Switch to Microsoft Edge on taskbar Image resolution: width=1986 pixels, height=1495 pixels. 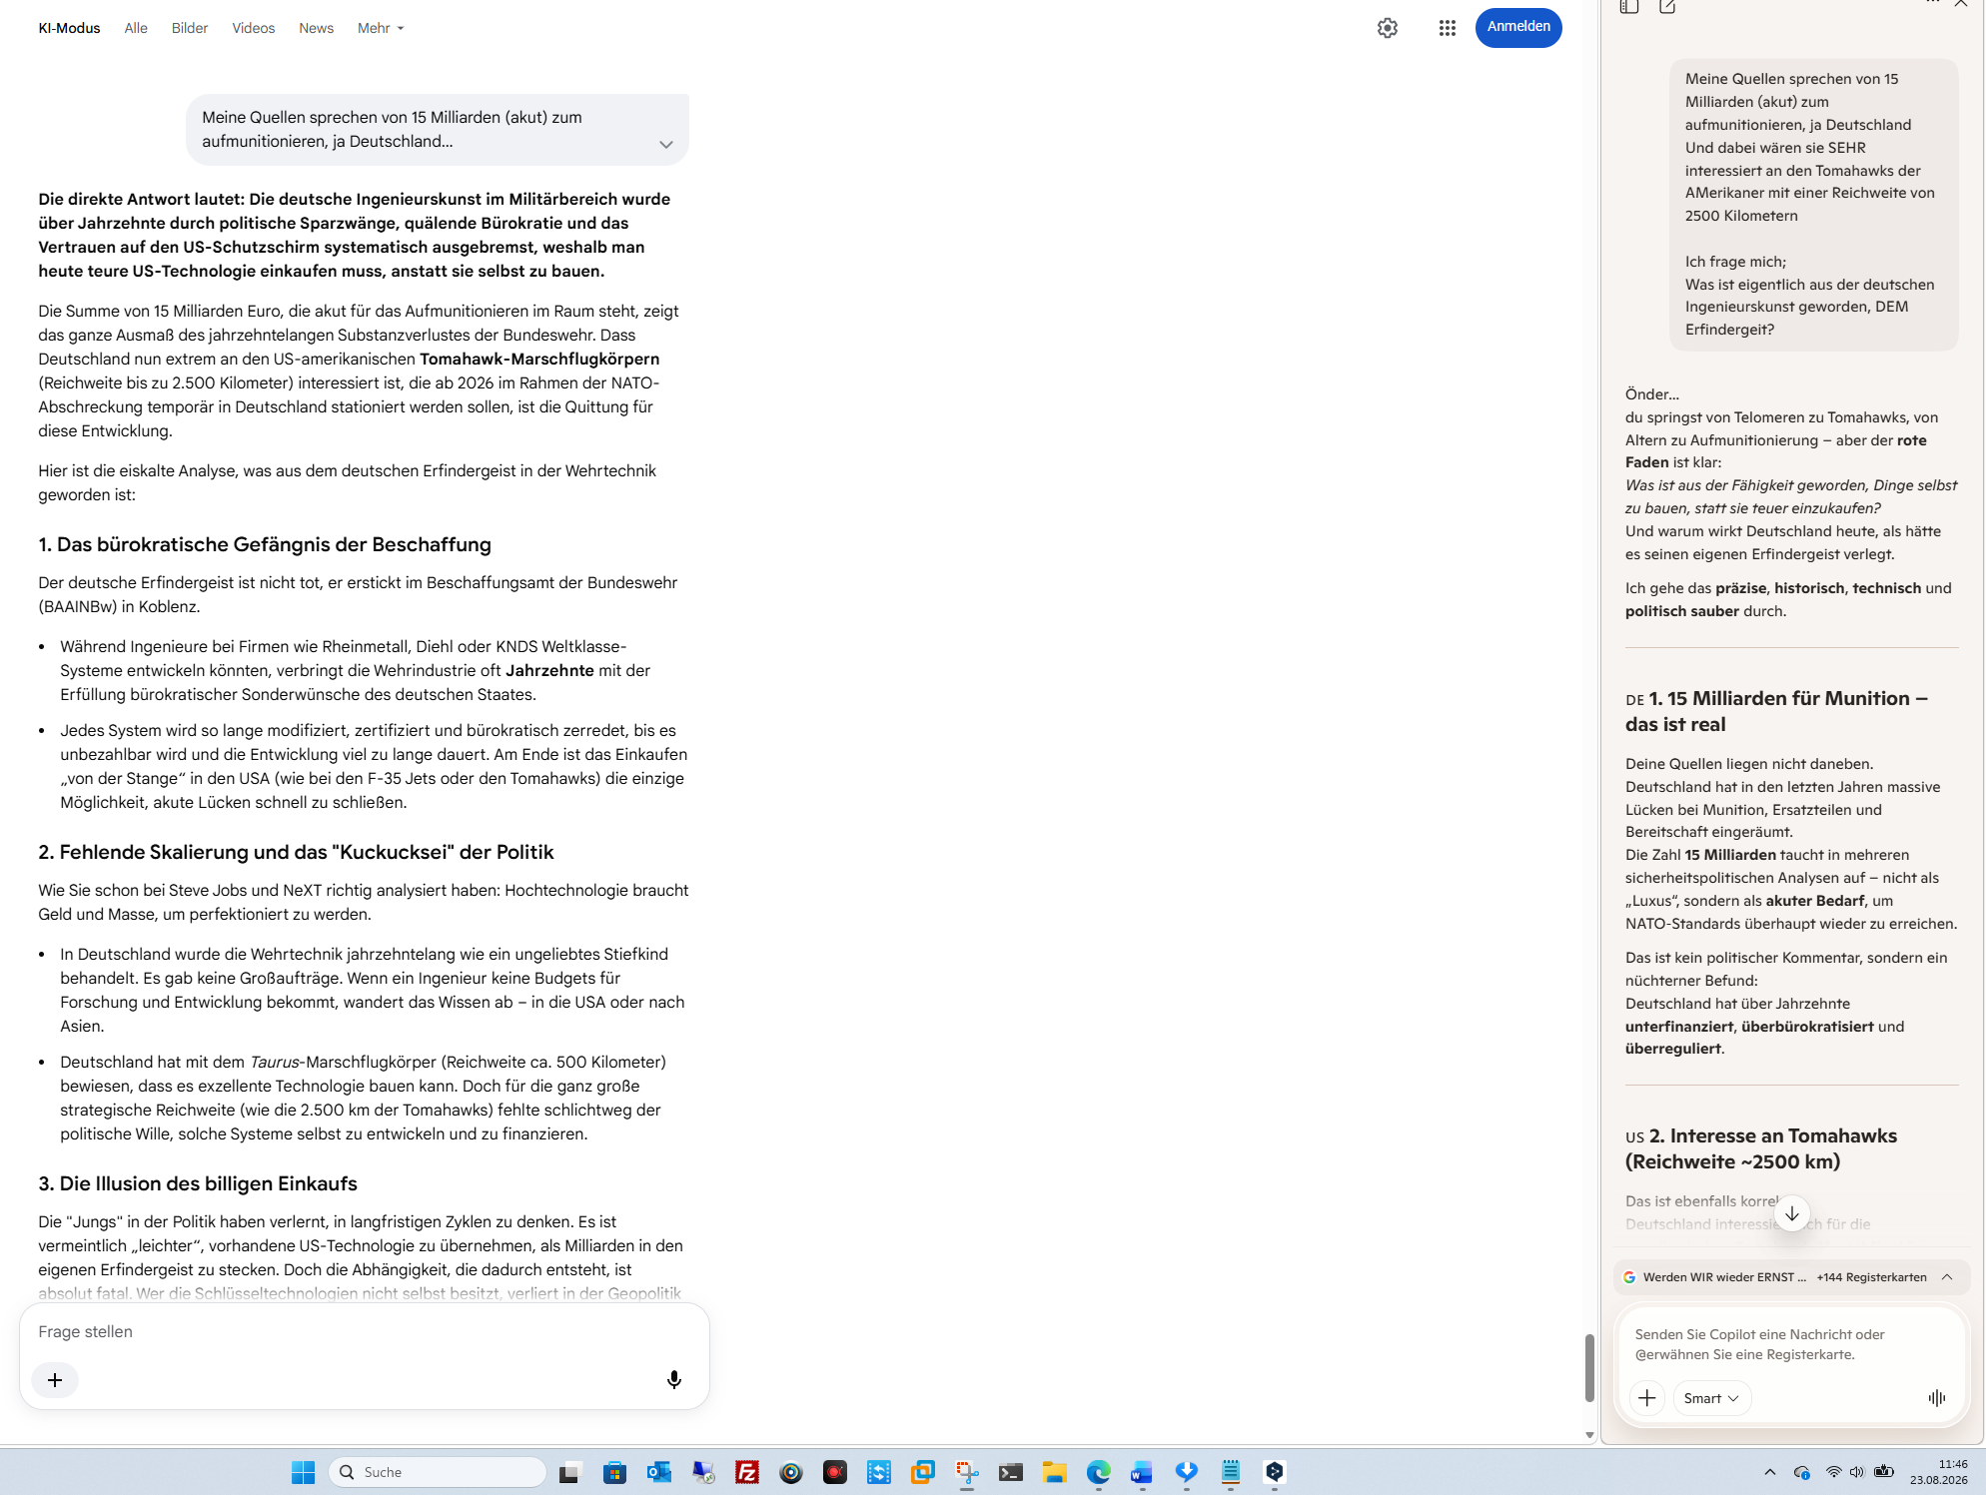[x=1099, y=1472]
